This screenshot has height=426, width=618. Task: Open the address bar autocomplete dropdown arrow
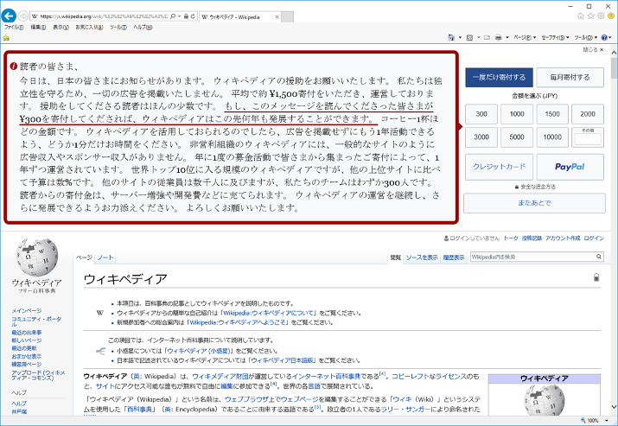[x=179, y=16]
